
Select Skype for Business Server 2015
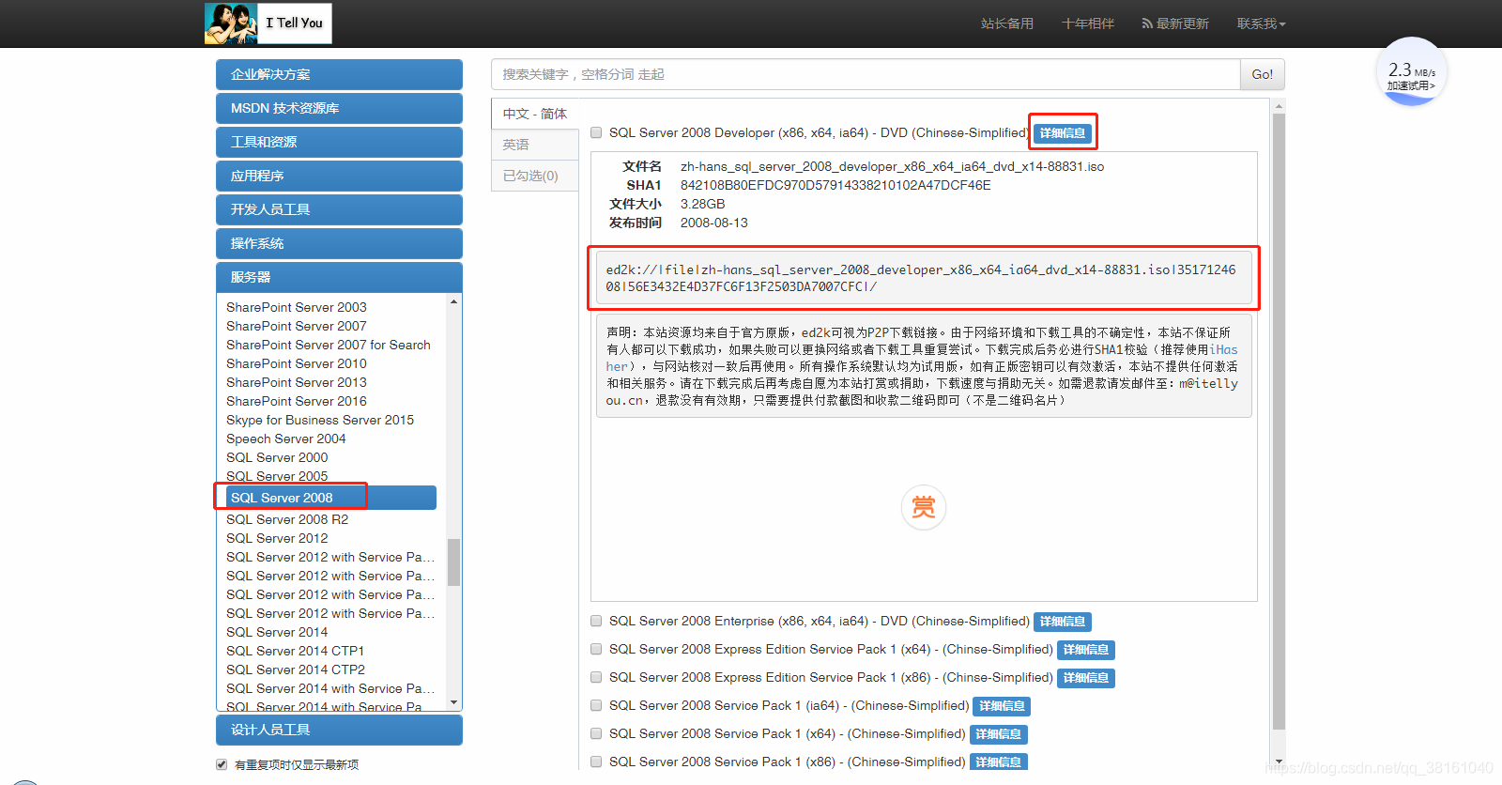click(320, 420)
